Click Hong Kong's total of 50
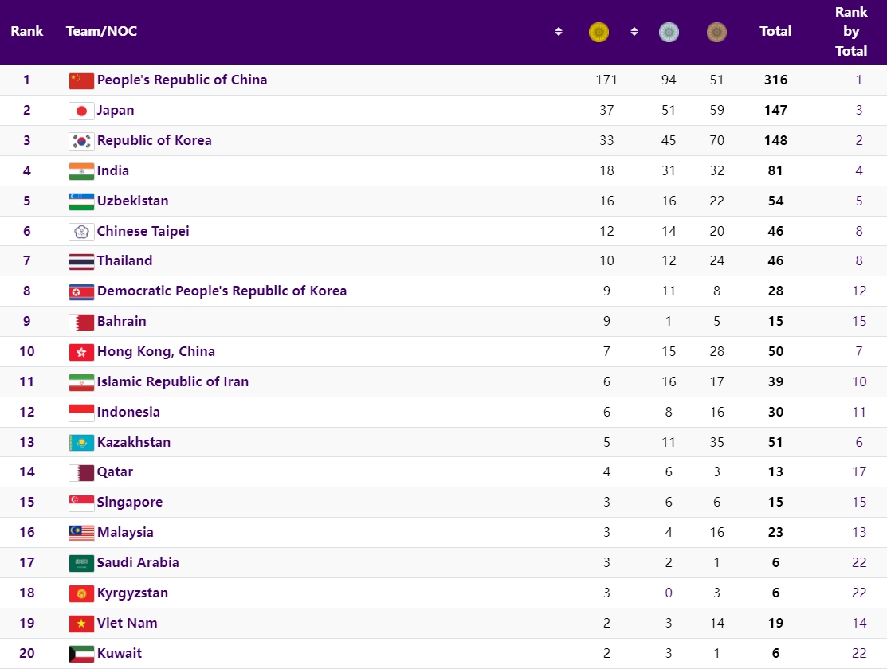Image resolution: width=887 pixels, height=669 pixels. 775,351
